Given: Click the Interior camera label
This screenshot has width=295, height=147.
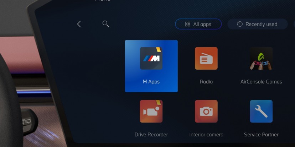Looking at the screenshot, I should coord(206,135).
